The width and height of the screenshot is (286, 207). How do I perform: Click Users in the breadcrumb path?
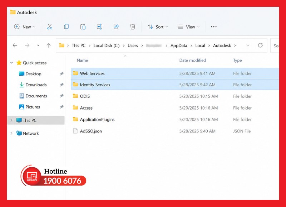point(133,46)
